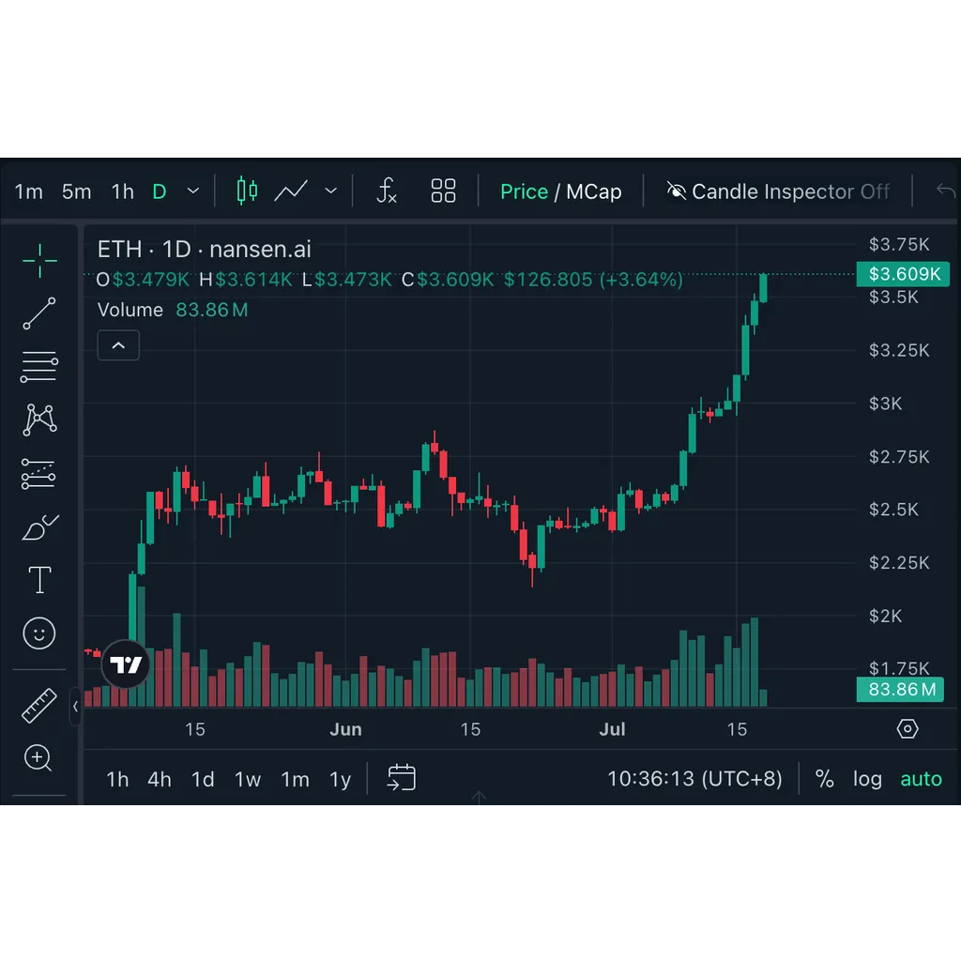961x961 pixels.
Task: Click the +3.64% change value
Action: point(641,280)
